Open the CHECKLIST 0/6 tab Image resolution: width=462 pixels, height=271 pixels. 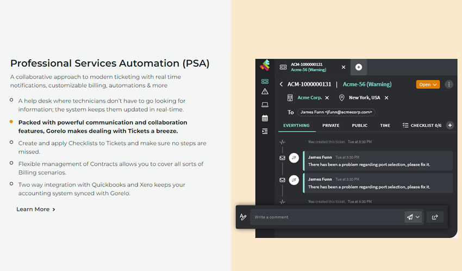[x=422, y=126]
